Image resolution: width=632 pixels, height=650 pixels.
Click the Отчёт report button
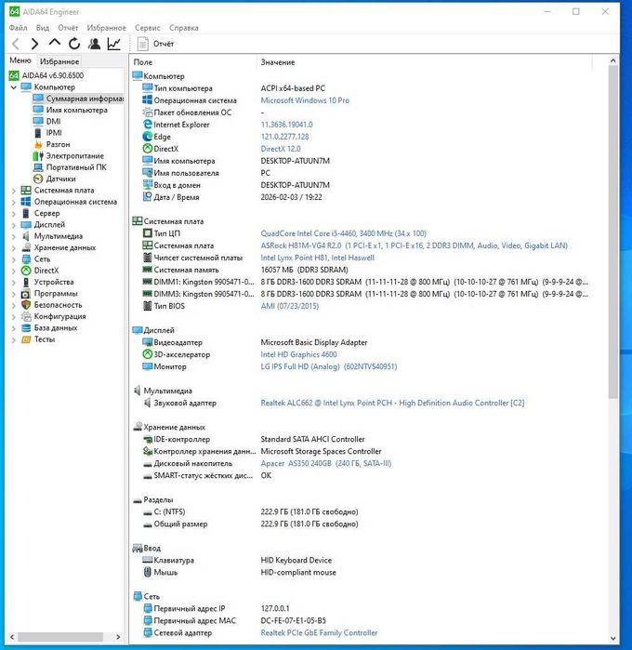tap(156, 44)
